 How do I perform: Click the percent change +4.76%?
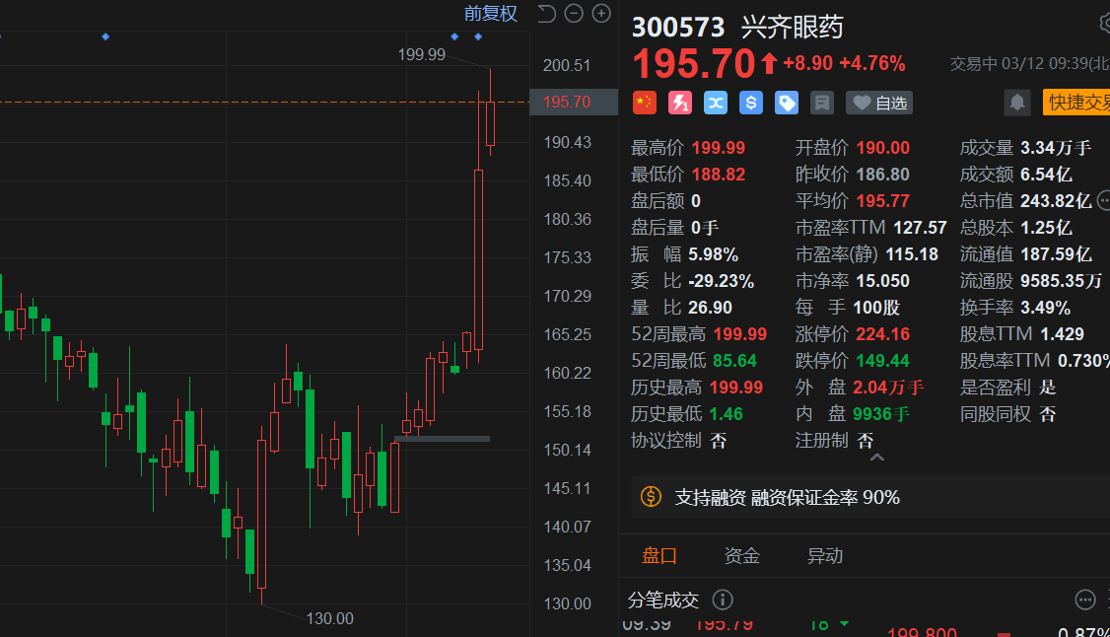872,64
